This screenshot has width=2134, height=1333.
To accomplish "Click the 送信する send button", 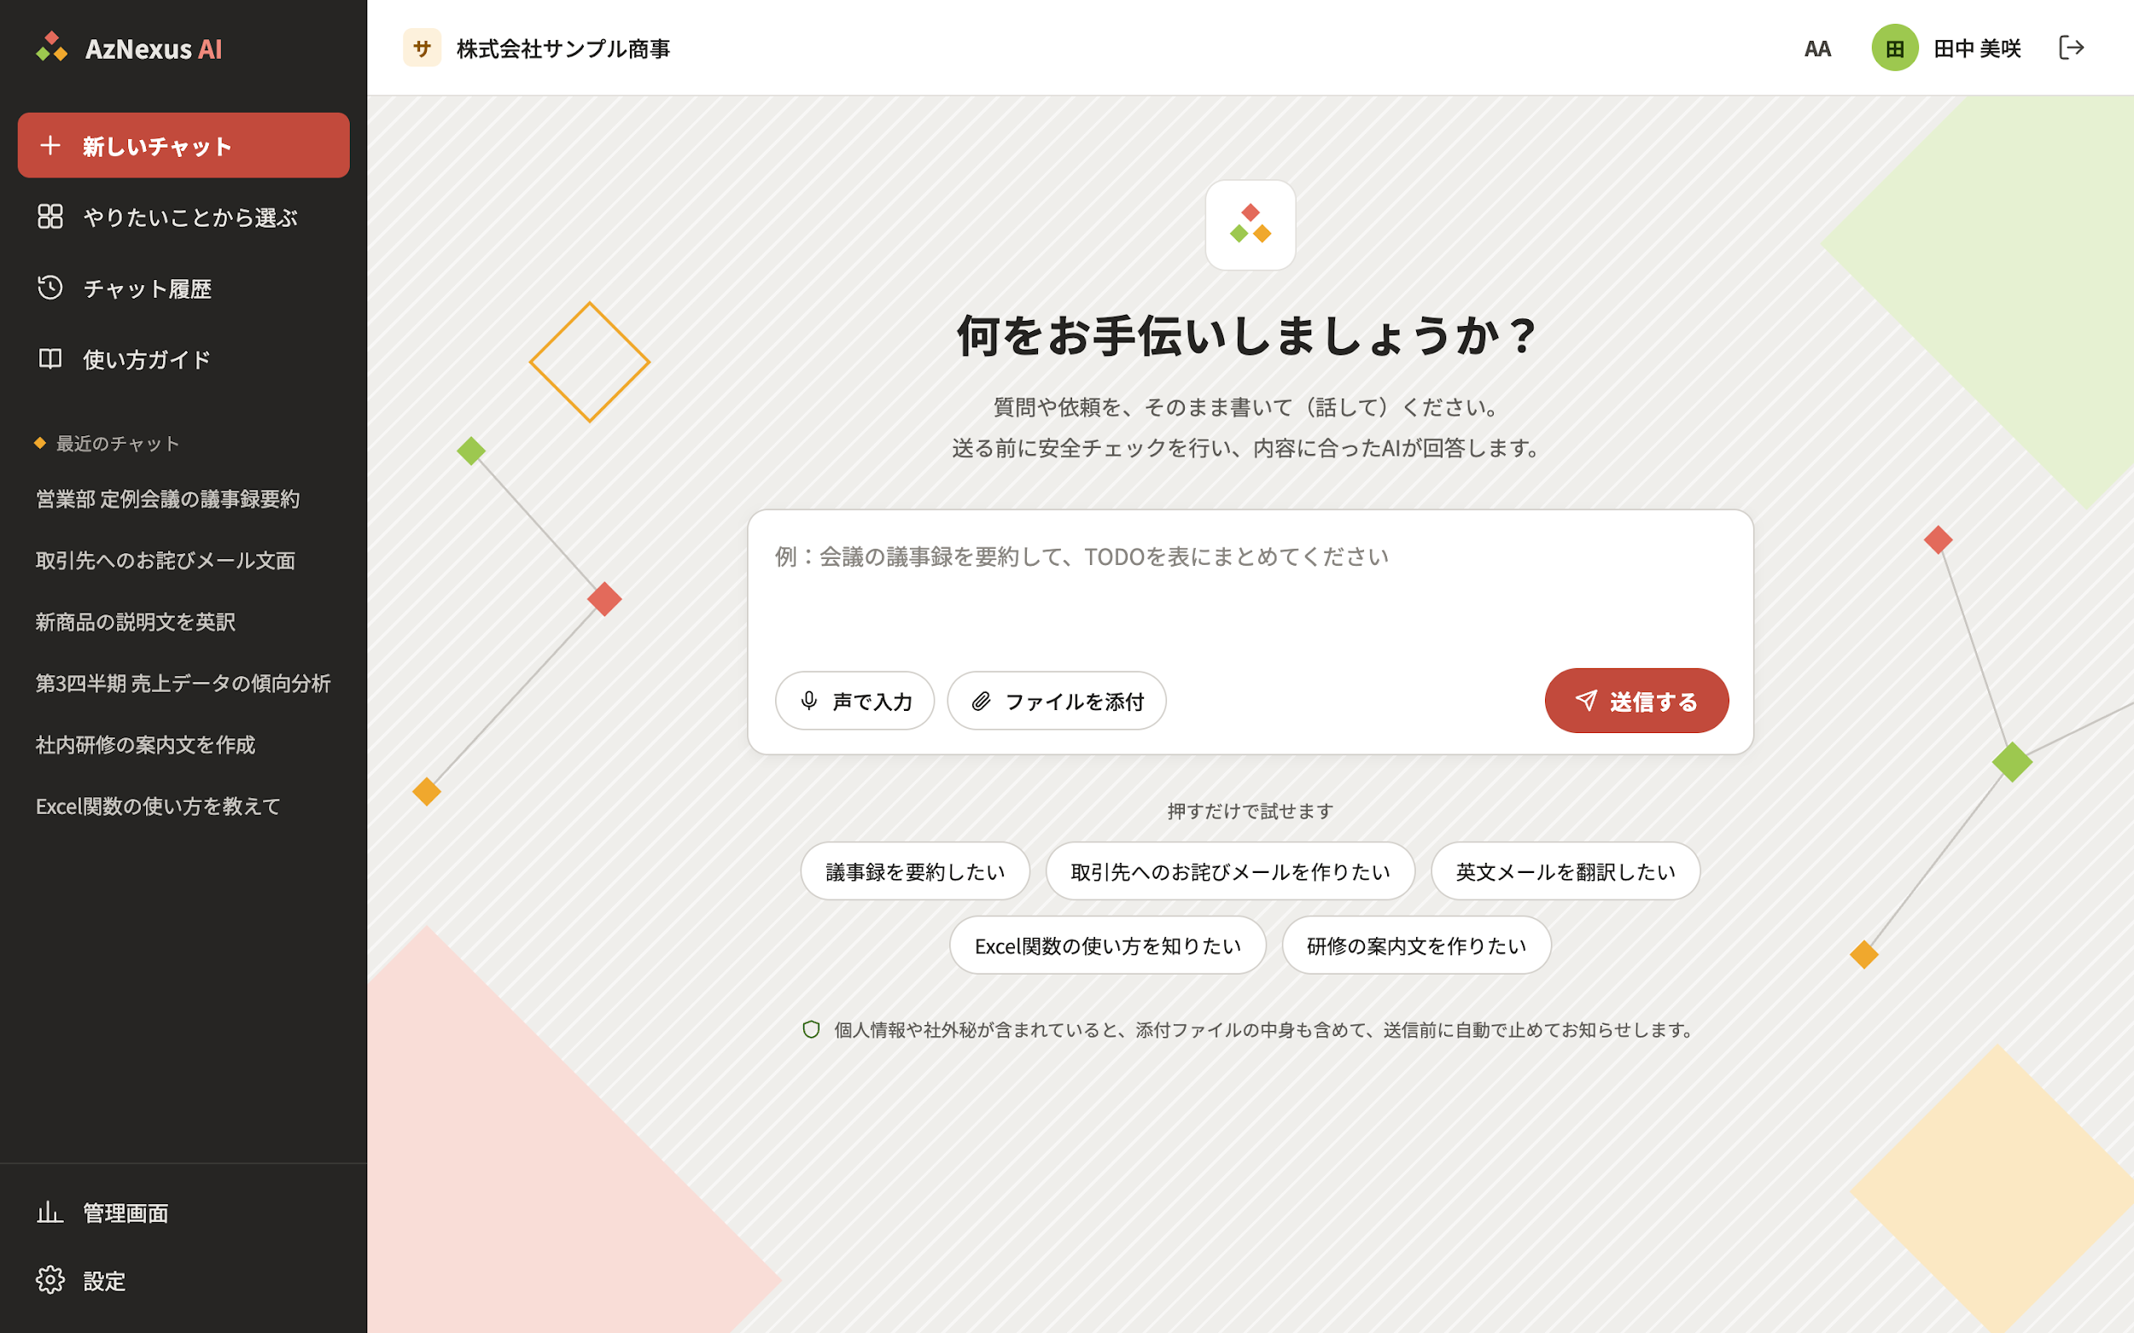I will (1636, 701).
